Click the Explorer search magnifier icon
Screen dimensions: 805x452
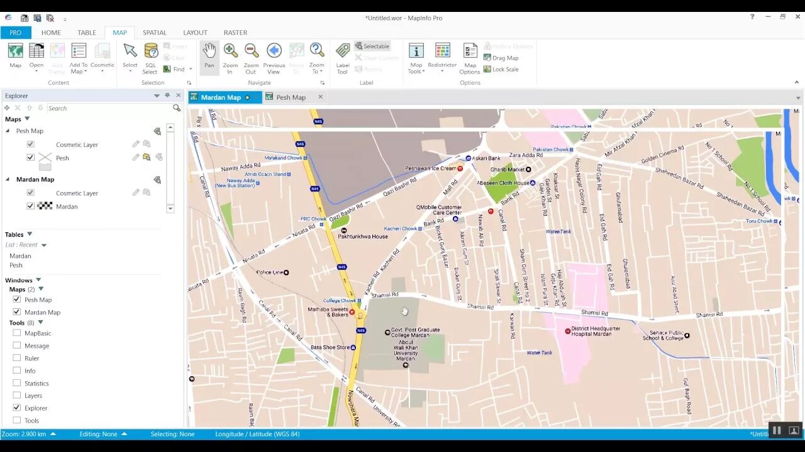[177, 108]
